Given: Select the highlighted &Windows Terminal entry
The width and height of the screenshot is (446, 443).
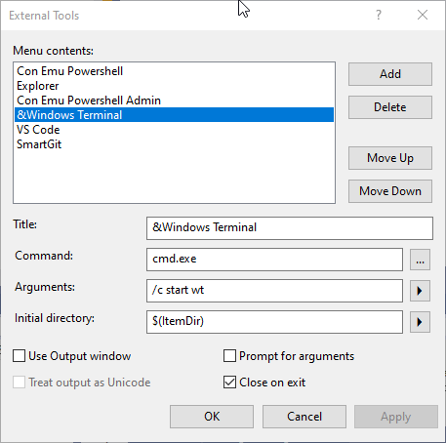Looking at the screenshot, I should 174,115.
